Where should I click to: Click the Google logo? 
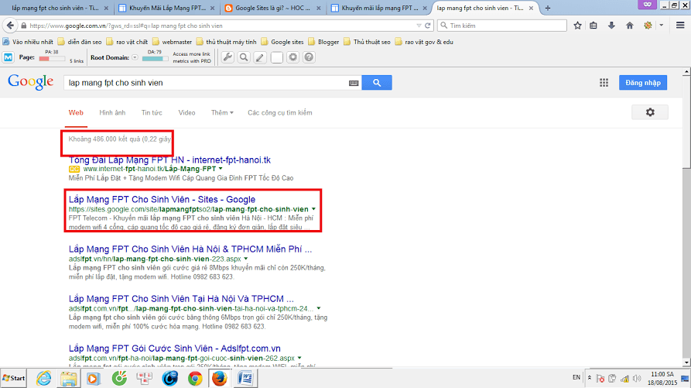click(30, 82)
